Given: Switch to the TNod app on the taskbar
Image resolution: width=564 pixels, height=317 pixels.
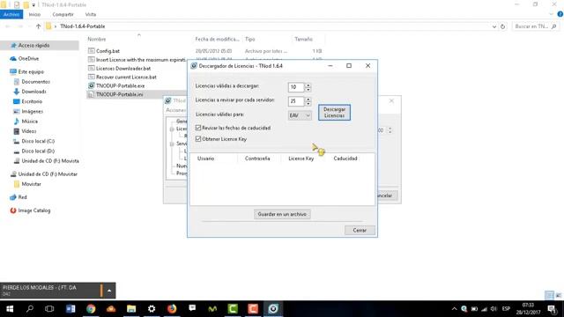Looking at the screenshot, I should pos(273,309).
